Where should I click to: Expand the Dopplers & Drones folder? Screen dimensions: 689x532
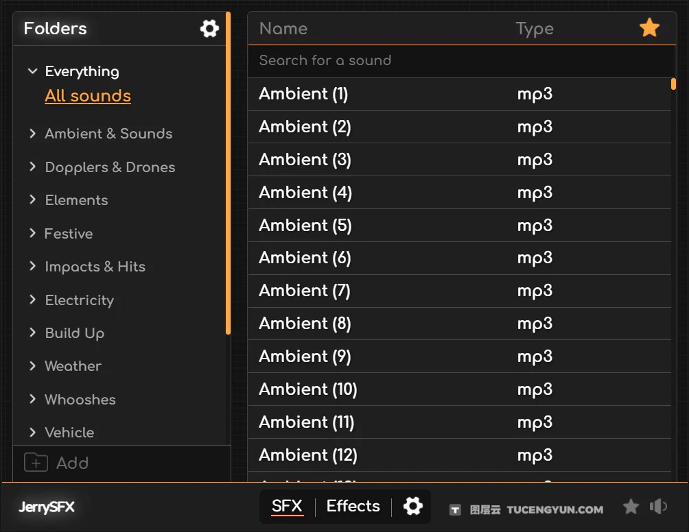[x=32, y=167]
